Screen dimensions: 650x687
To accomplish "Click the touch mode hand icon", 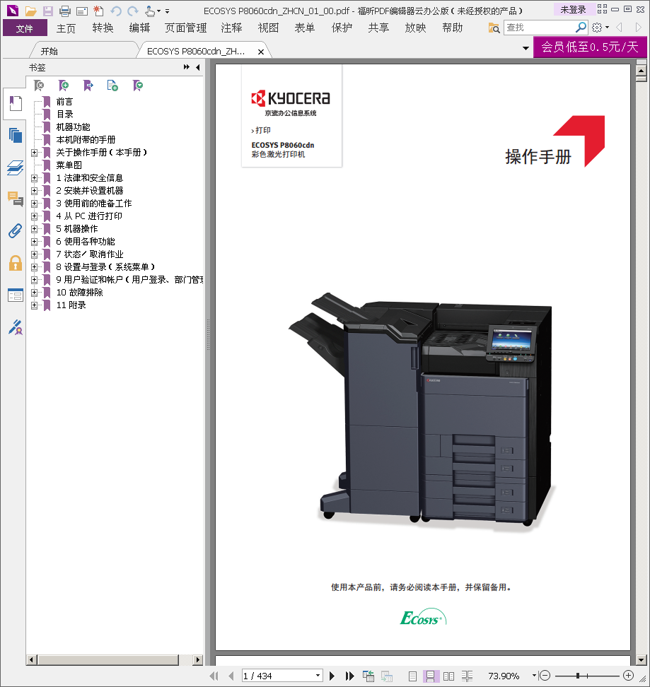I will (x=150, y=11).
